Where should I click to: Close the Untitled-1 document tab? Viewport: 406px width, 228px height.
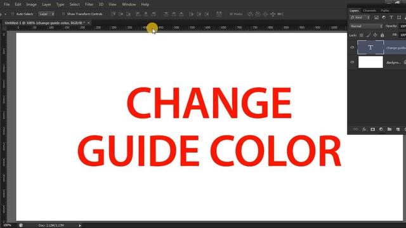tap(89, 23)
